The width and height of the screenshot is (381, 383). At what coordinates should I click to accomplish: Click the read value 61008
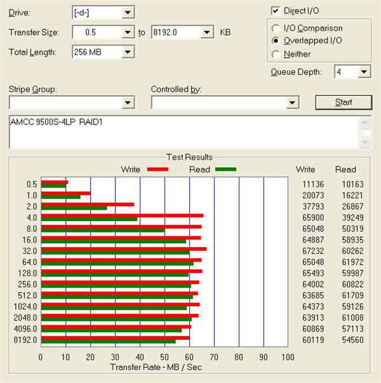pos(352,318)
